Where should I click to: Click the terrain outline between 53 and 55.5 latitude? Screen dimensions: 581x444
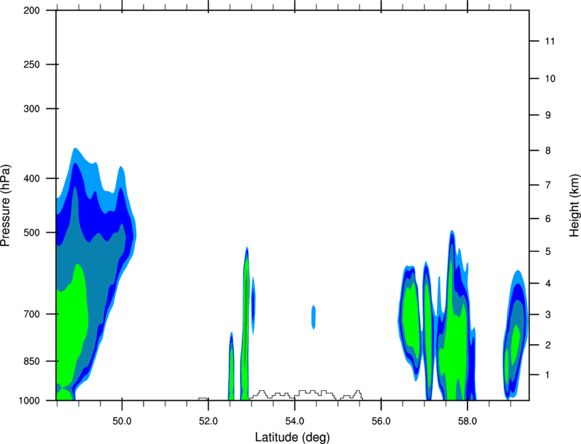click(x=306, y=395)
